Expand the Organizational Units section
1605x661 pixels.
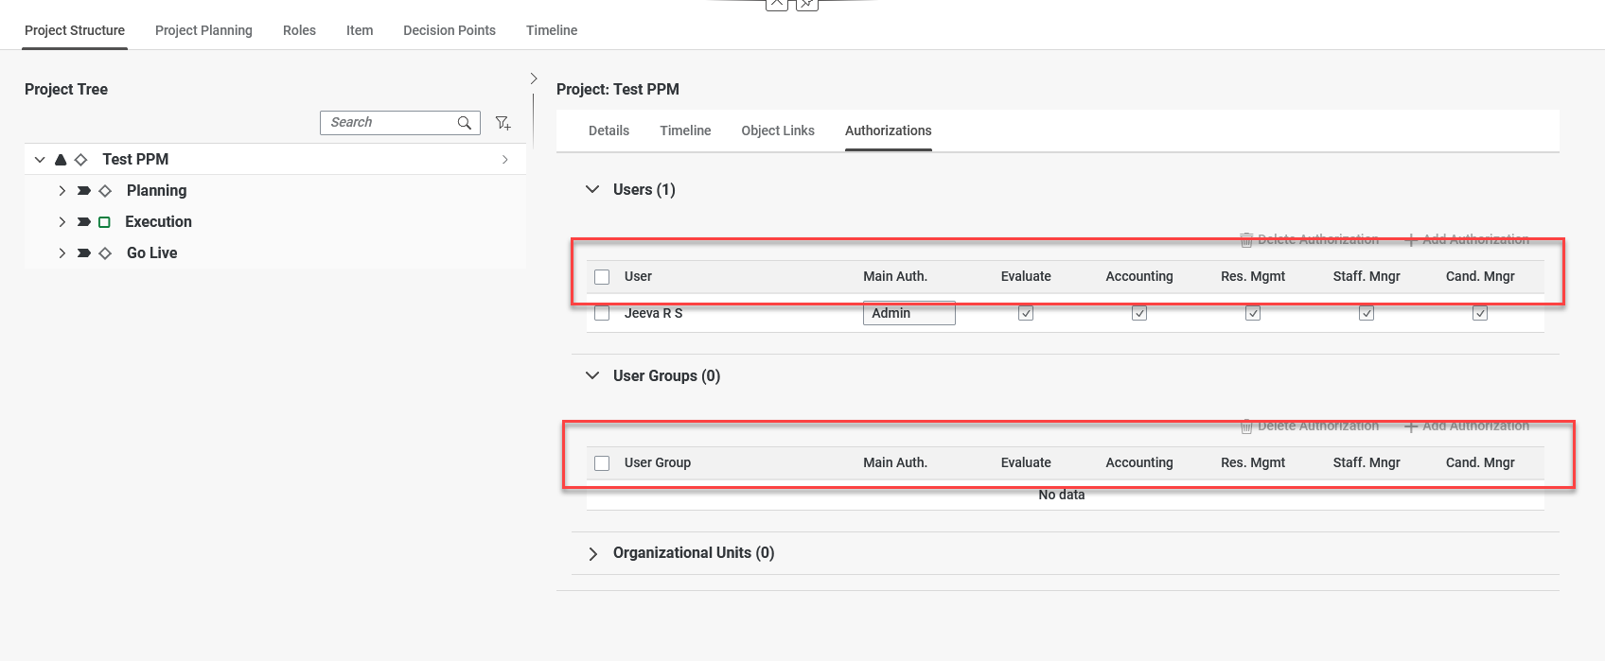[593, 553]
